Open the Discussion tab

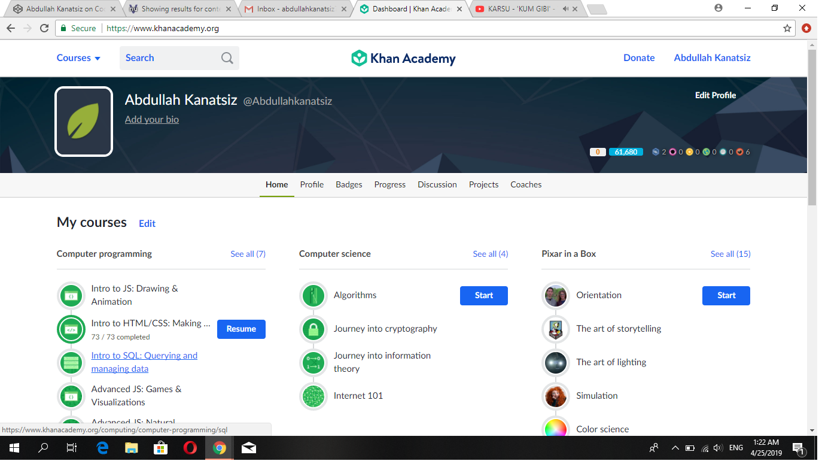pos(437,184)
